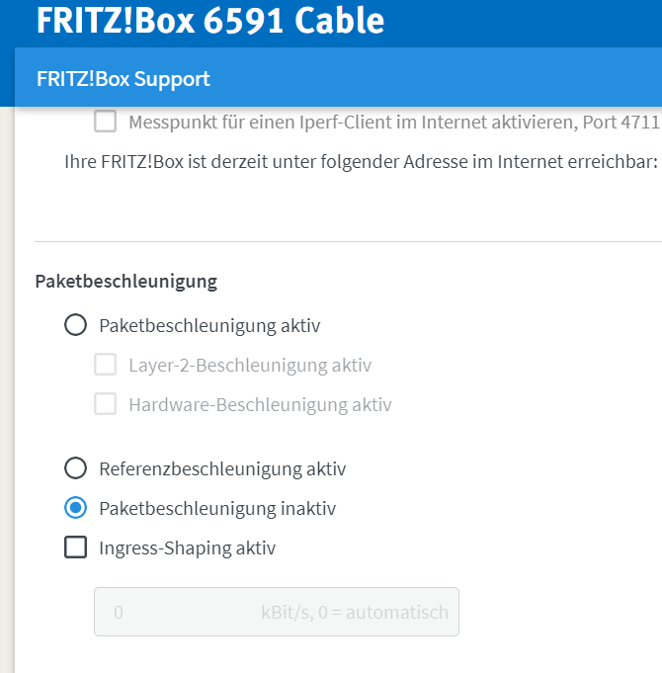Click the 'kBit/s, 0 = automatisch' hint text
Viewport: 662px width, 673px height.
click(x=355, y=613)
